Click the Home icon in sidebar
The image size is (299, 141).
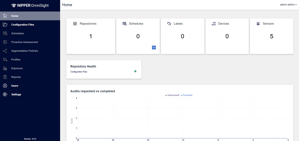[x=5, y=16]
